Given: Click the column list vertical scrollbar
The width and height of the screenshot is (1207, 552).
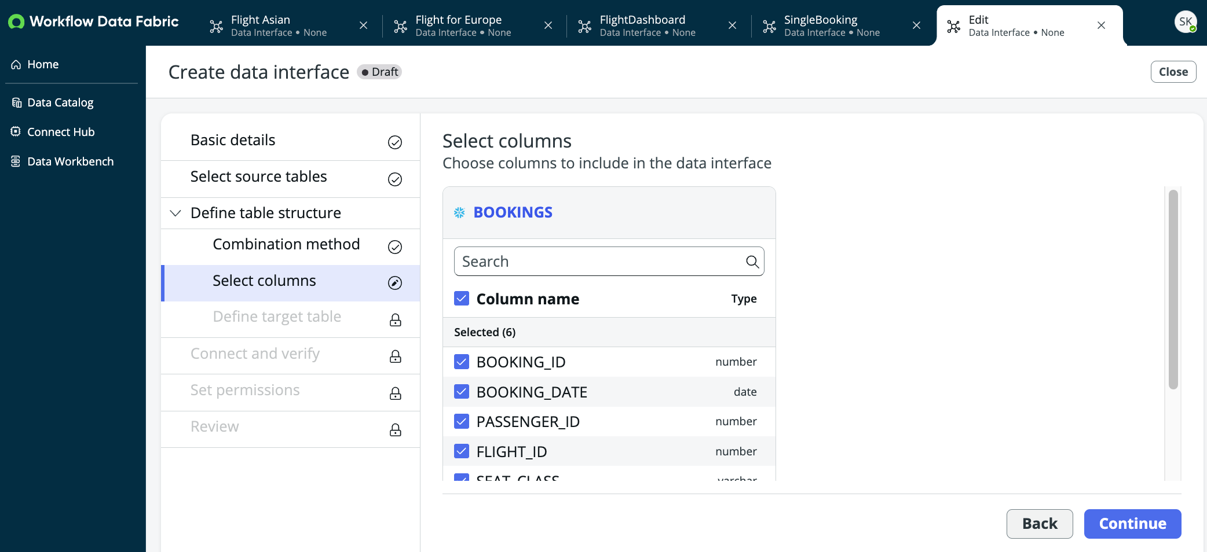Looking at the screenshot, I should pos(1173,289).
